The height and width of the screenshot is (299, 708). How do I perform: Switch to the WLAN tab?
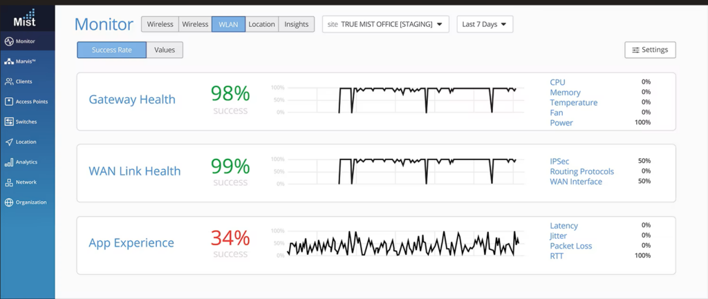click(228, 24)
